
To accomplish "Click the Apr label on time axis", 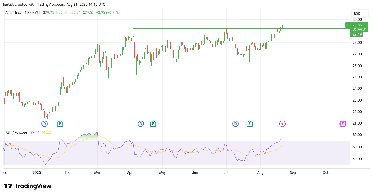I will (130, 173).
